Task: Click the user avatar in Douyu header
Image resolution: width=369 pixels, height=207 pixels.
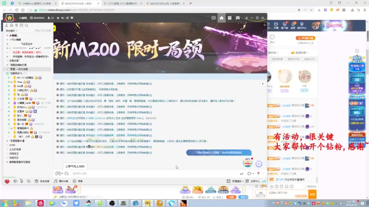Action: pos(315,26)
